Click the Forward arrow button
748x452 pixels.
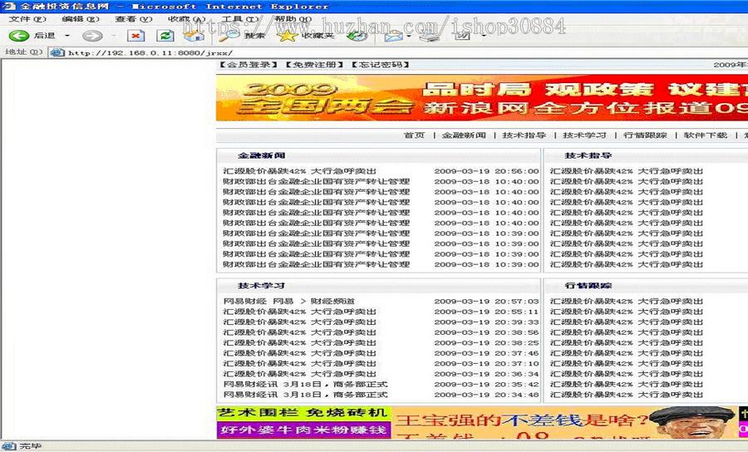pyautogui.click(x=91, y=36)
